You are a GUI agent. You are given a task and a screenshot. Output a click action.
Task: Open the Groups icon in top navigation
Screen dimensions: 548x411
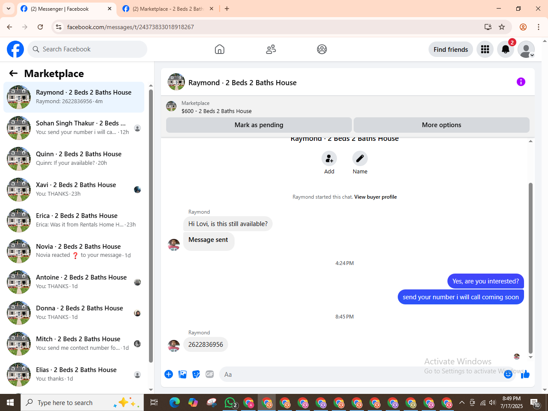tap(322, 49)
